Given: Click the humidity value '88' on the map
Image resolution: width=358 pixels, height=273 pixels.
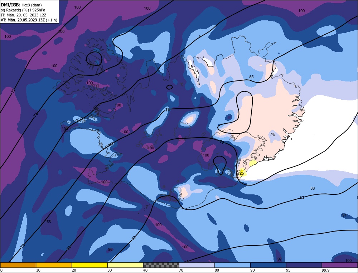Looking at the screenshot, I should (313, 188).
